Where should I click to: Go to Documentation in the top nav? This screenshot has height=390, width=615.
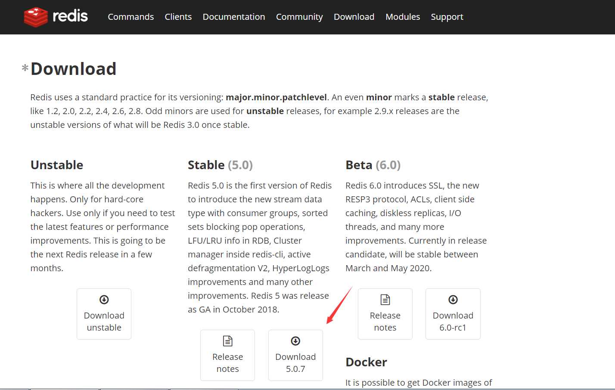coord(234,17)
